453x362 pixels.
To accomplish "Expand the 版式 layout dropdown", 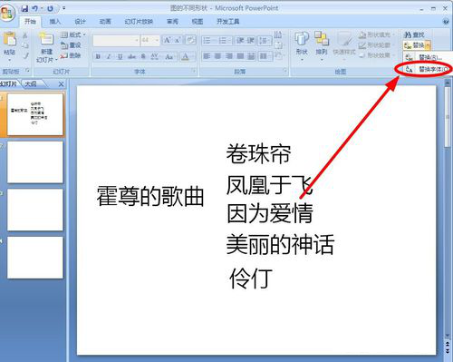I will [x=73, y=35].
